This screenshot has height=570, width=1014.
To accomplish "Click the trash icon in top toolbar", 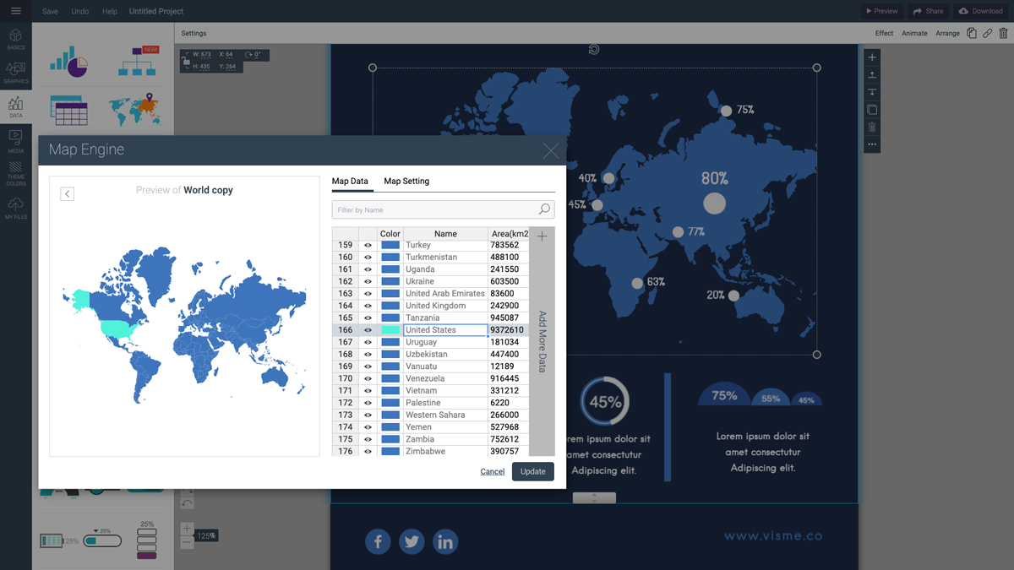I will [x=1003, y=33].
